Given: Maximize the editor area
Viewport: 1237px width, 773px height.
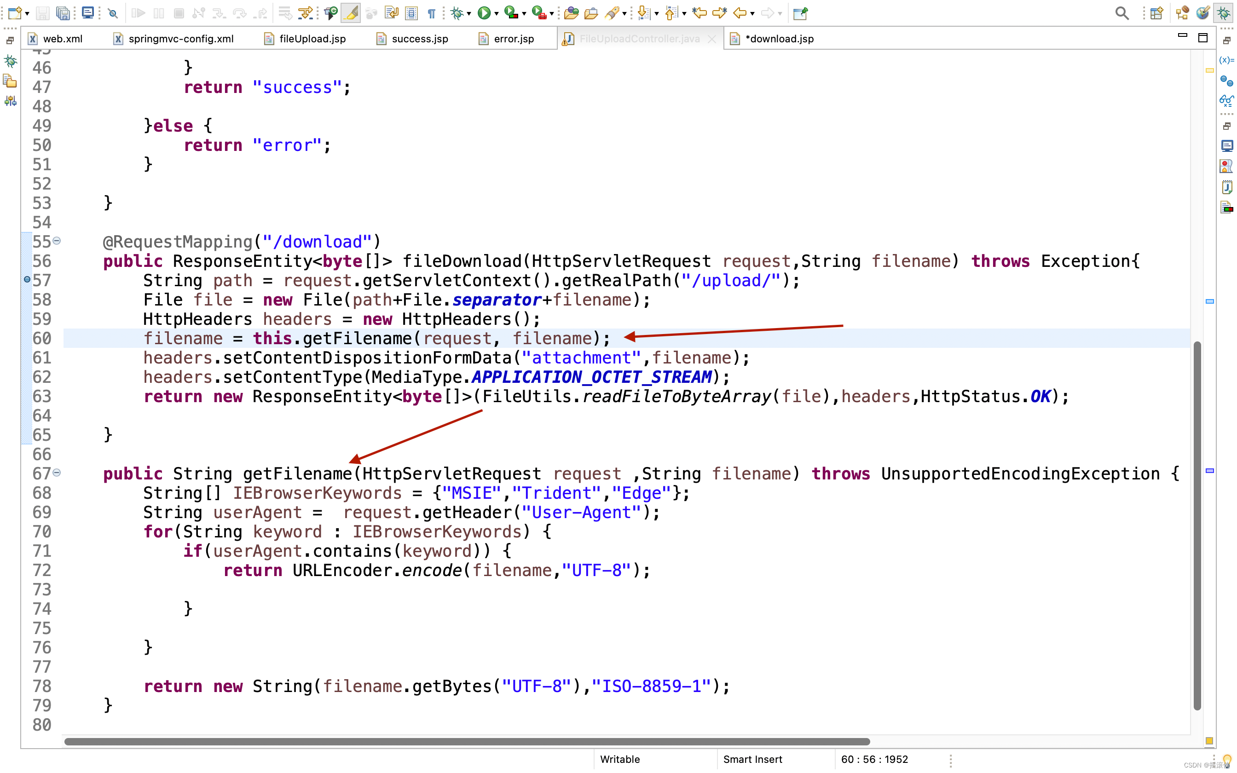Looking at the screenshot, I should point(1203,38).
